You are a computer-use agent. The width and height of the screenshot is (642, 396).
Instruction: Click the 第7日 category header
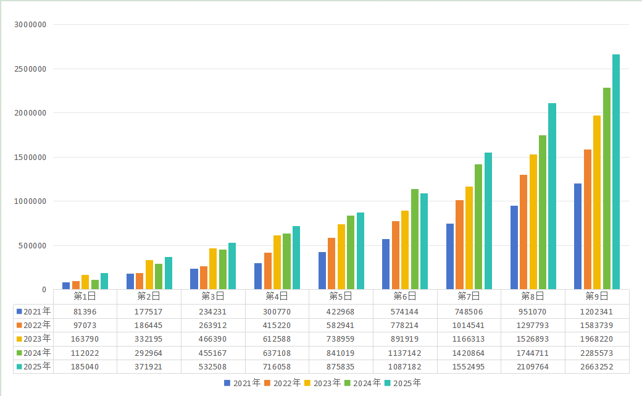469,297
